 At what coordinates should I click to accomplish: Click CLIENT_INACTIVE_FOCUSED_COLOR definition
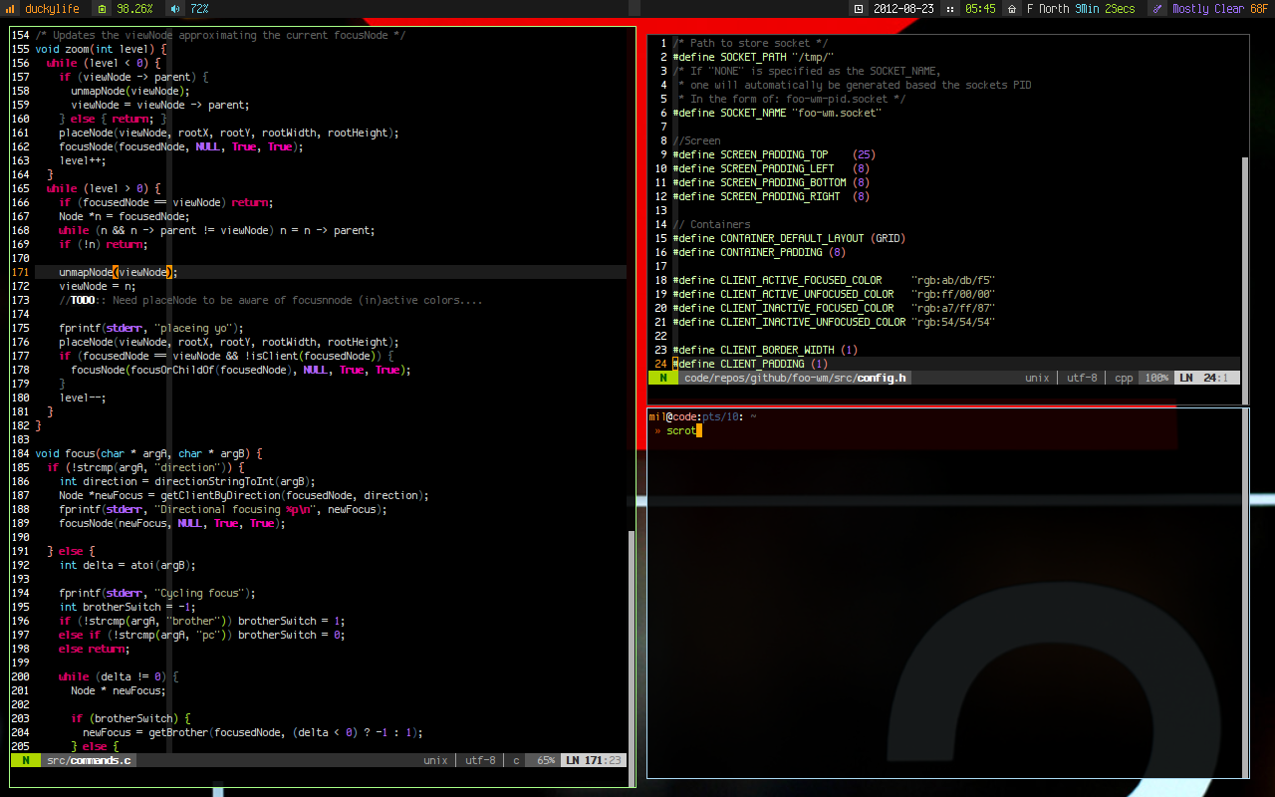coord(835,308)
